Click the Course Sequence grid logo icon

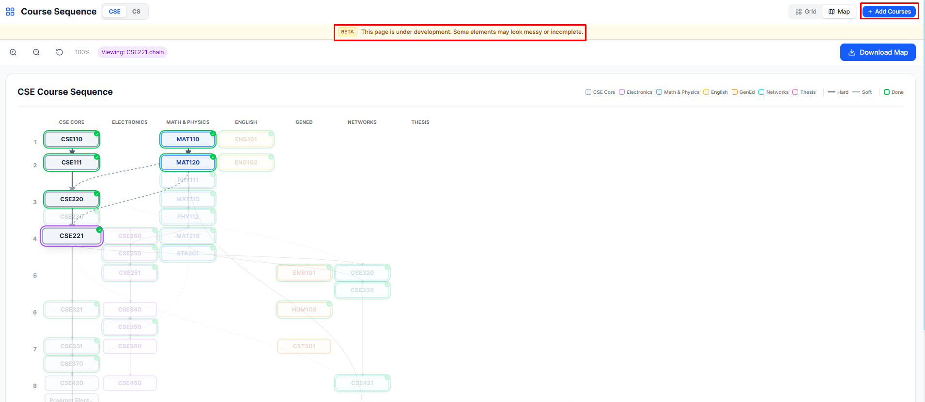(x=10, y=12)
